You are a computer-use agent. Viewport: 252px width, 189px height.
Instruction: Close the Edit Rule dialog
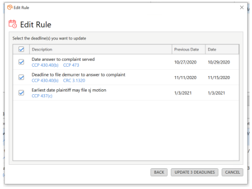click(242, 7)
